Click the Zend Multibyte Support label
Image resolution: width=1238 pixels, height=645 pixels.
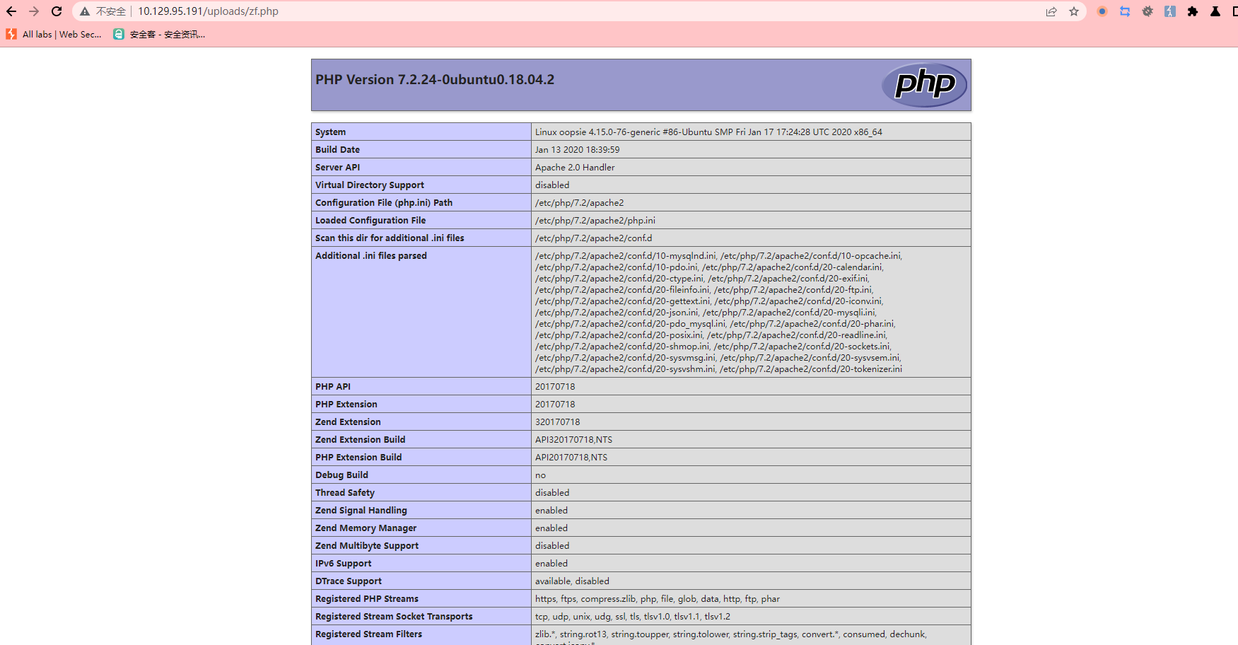click(x=367, y=546)
